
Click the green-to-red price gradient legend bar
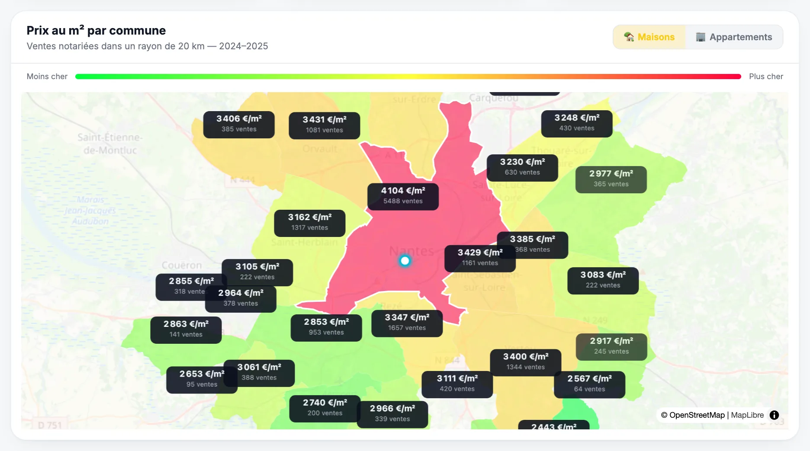(408, 77)
